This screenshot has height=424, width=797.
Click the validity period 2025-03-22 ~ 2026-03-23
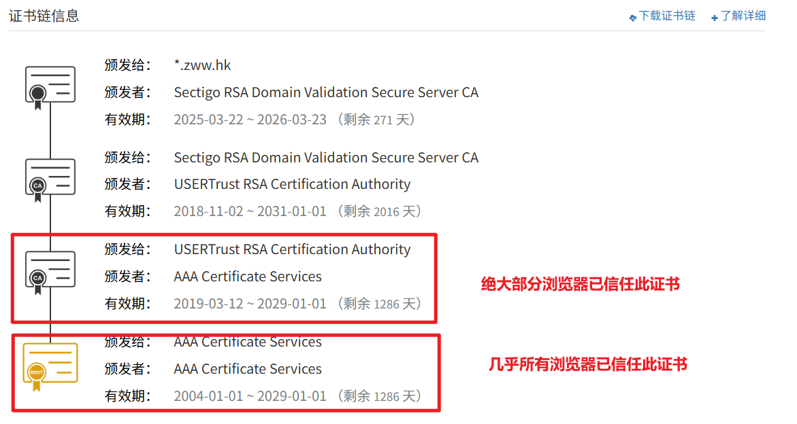[250, 120]
